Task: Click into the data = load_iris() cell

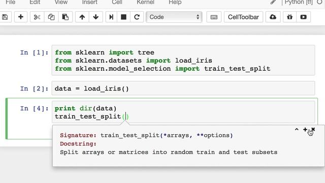Action: 183,88
